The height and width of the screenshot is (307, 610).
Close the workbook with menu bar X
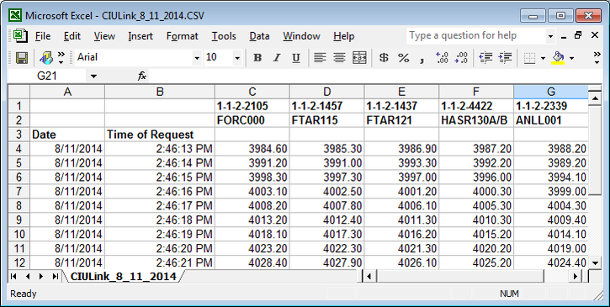coord(595,35)
